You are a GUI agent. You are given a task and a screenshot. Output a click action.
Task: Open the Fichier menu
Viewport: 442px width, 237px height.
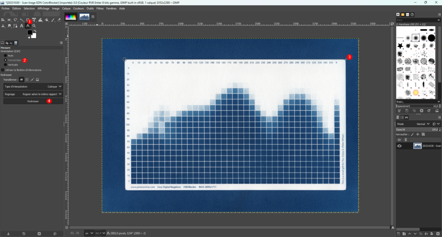click(x=6, y=9)
